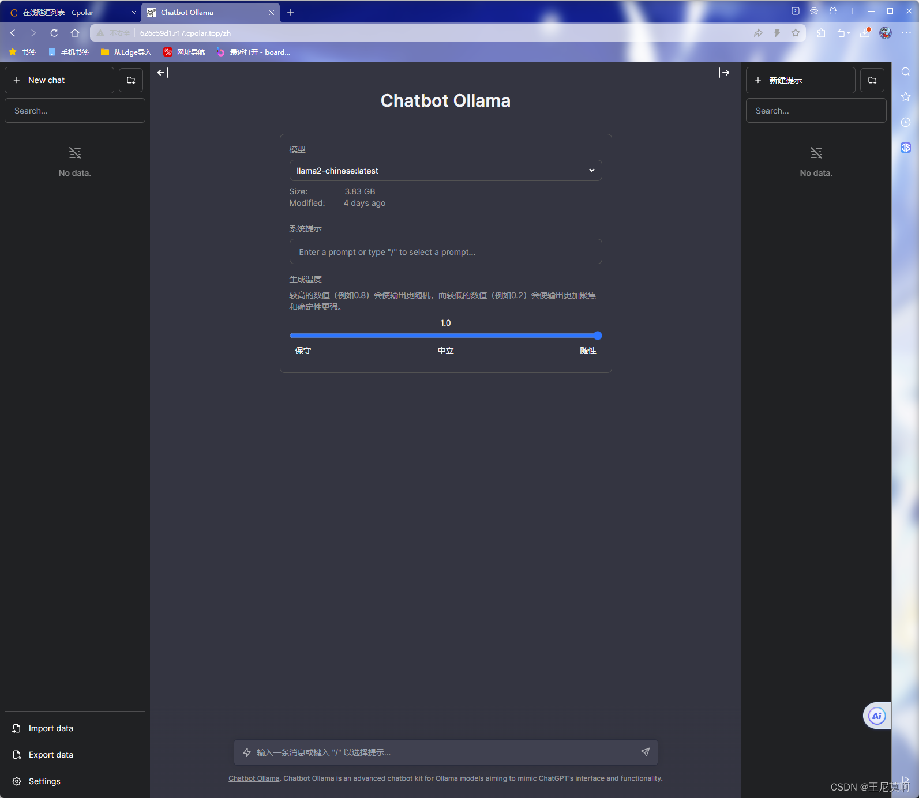Set temperature slider to 中立 midpoint
This screenshot has height=798, width=919.
point(445,336)
